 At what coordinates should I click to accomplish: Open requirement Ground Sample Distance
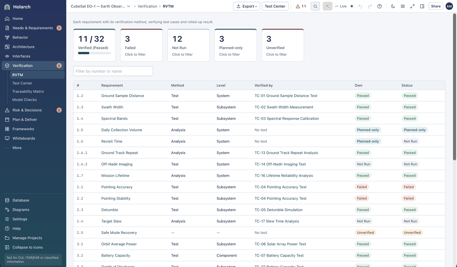tap(123, 96)
